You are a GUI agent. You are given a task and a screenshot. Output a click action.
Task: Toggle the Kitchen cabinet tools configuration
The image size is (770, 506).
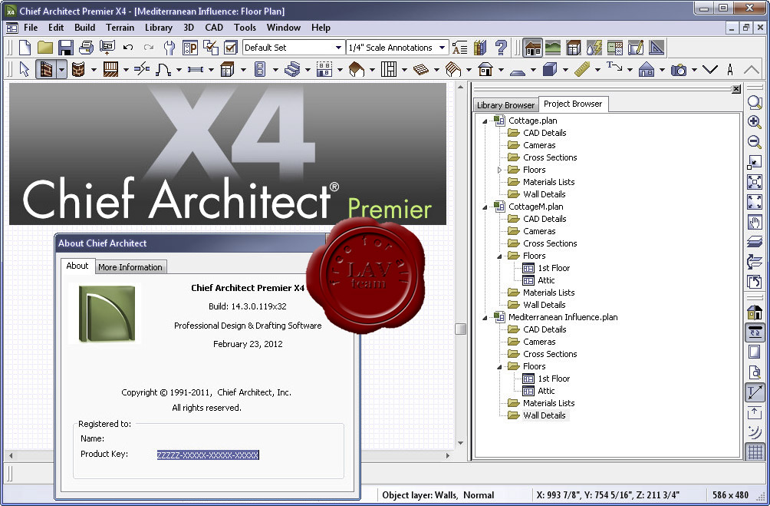[x=574, y=48]
